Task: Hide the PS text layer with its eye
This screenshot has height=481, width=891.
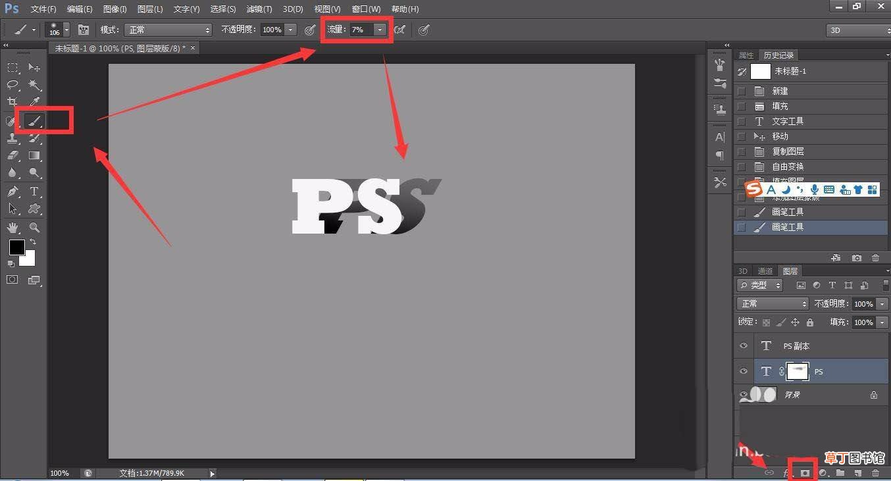Action: pyautogui.click(x=744, y=372)
